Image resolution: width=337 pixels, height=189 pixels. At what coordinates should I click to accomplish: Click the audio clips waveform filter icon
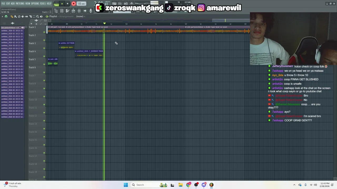coord(36,20)
